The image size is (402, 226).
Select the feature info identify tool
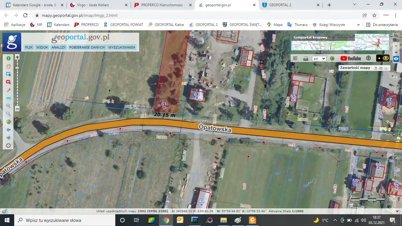pos(8,58)
